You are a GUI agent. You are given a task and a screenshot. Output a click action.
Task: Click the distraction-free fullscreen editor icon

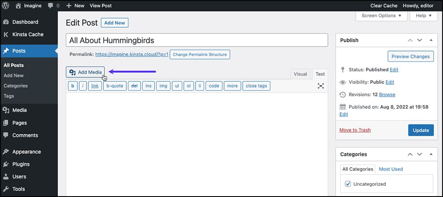(x=321, y=86)
